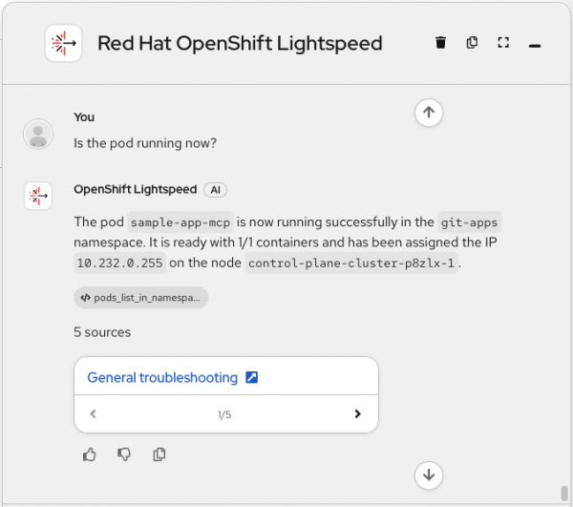Click the sample-app-mcp code text
Viewport: 573px width, 507px height.
[180, 222]
